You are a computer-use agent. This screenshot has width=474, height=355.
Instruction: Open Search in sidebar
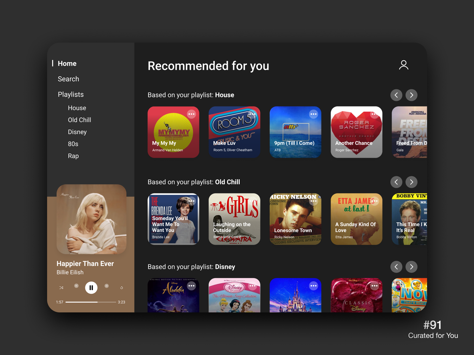point(68,79)
